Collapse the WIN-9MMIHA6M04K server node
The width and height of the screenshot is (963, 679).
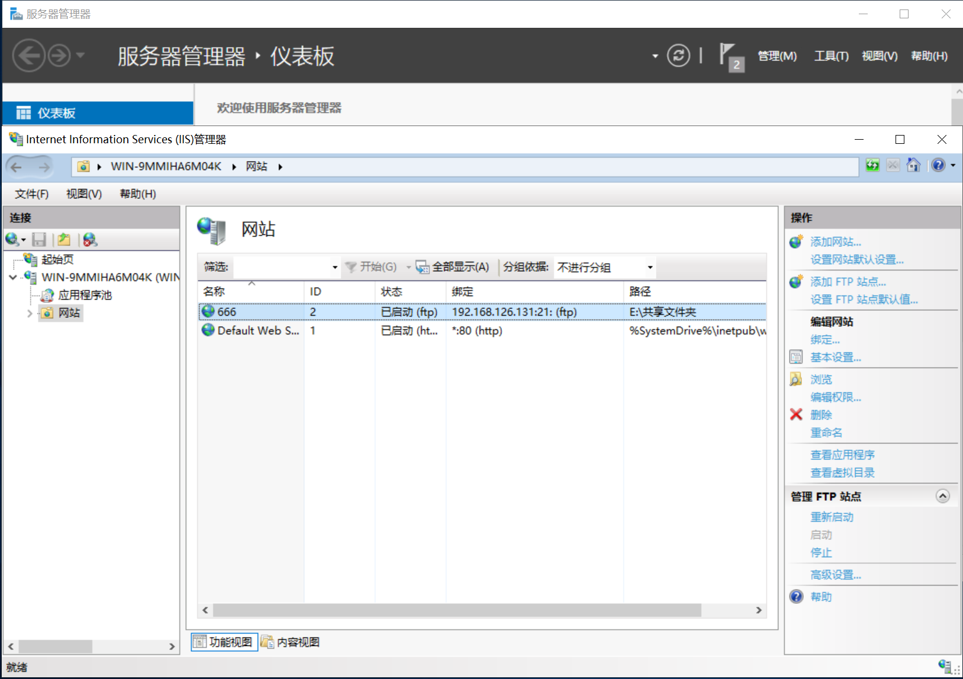click(x=13, y=277)
